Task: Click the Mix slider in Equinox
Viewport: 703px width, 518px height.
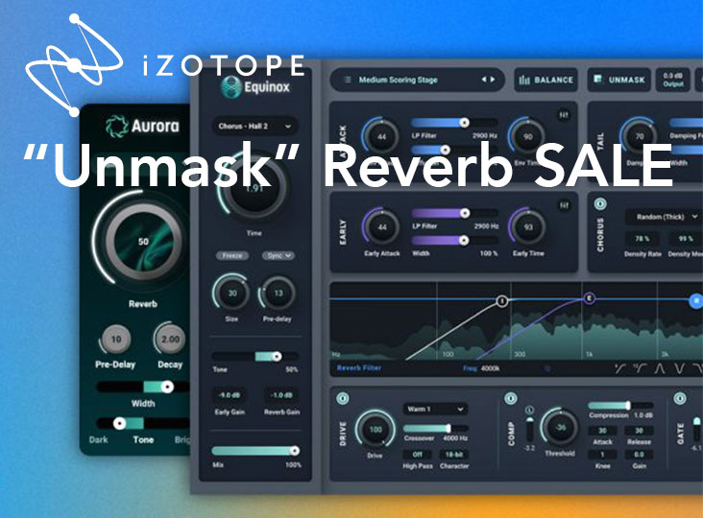Action: point(255,451)
